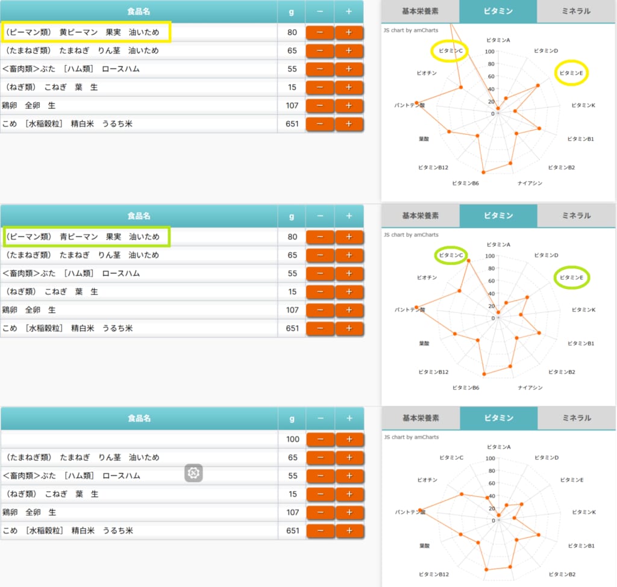In 青ピーマン table, add more ロースハム
617x587 pixels.
(349, 273)
